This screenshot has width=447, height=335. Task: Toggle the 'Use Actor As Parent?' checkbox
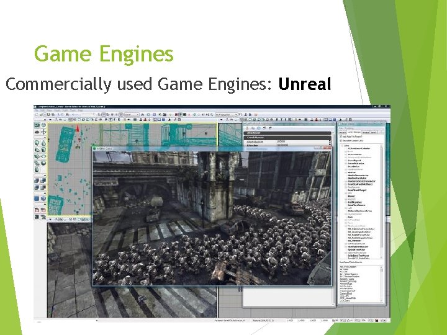(x=341, y=136)
